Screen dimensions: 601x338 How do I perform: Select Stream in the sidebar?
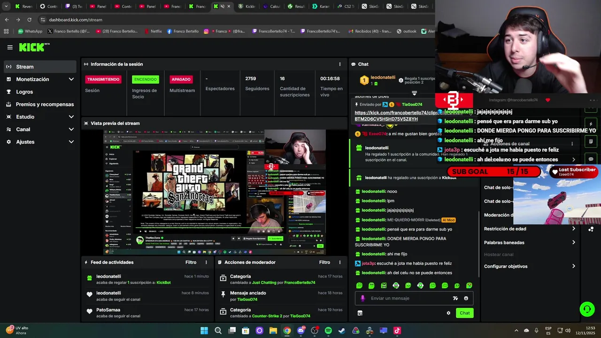(x=40, y=67)
